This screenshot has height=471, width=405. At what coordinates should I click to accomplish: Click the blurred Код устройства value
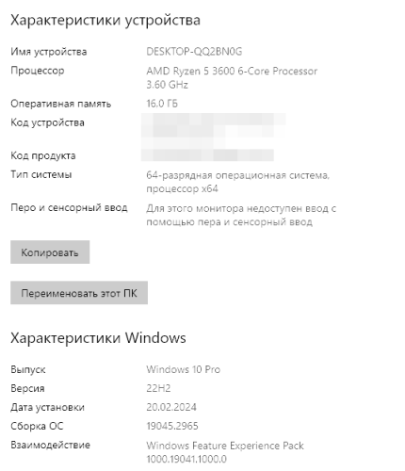(x=214, y=129)
